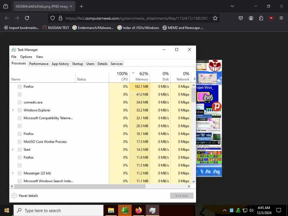288x216 pixels.
Task: Open the MEMZ and Noescape bookmark
Action: coord(183,28)
